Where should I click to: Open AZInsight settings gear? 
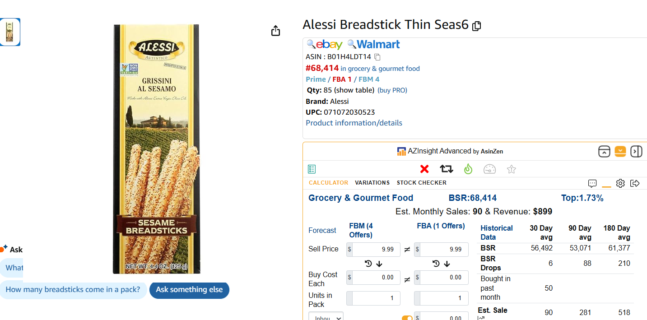pos(620,183)
